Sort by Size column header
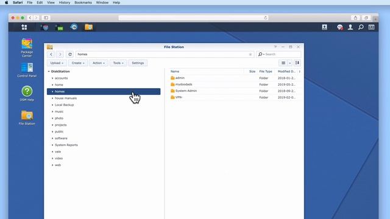This screenshot has height=219, width=390. coord(252,72)
